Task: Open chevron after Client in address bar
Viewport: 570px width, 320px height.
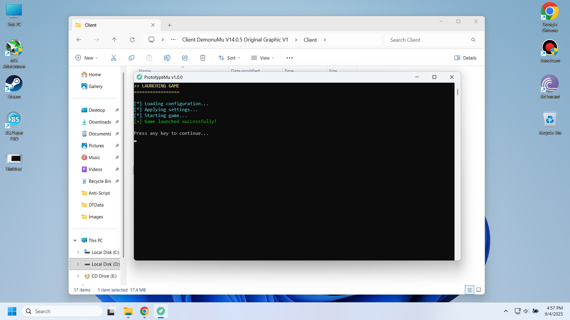Action: pyautogui.click(x=325, y=40)
